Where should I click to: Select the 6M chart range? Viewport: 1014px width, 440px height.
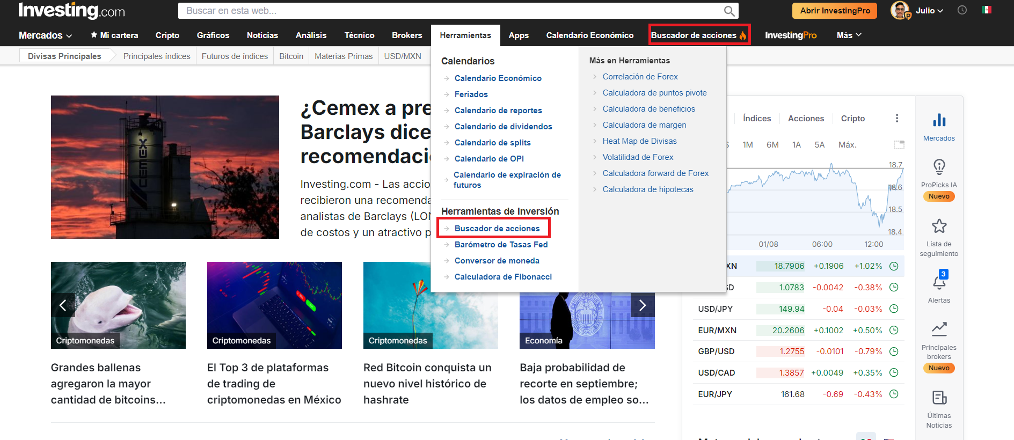(772, 145)
